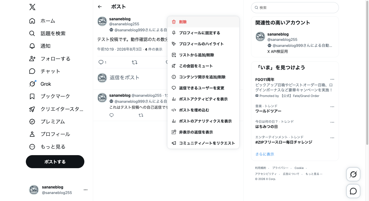The image size is (369, 201).
Task: Expand もっと見る in the footer
Action: point(314,174)
